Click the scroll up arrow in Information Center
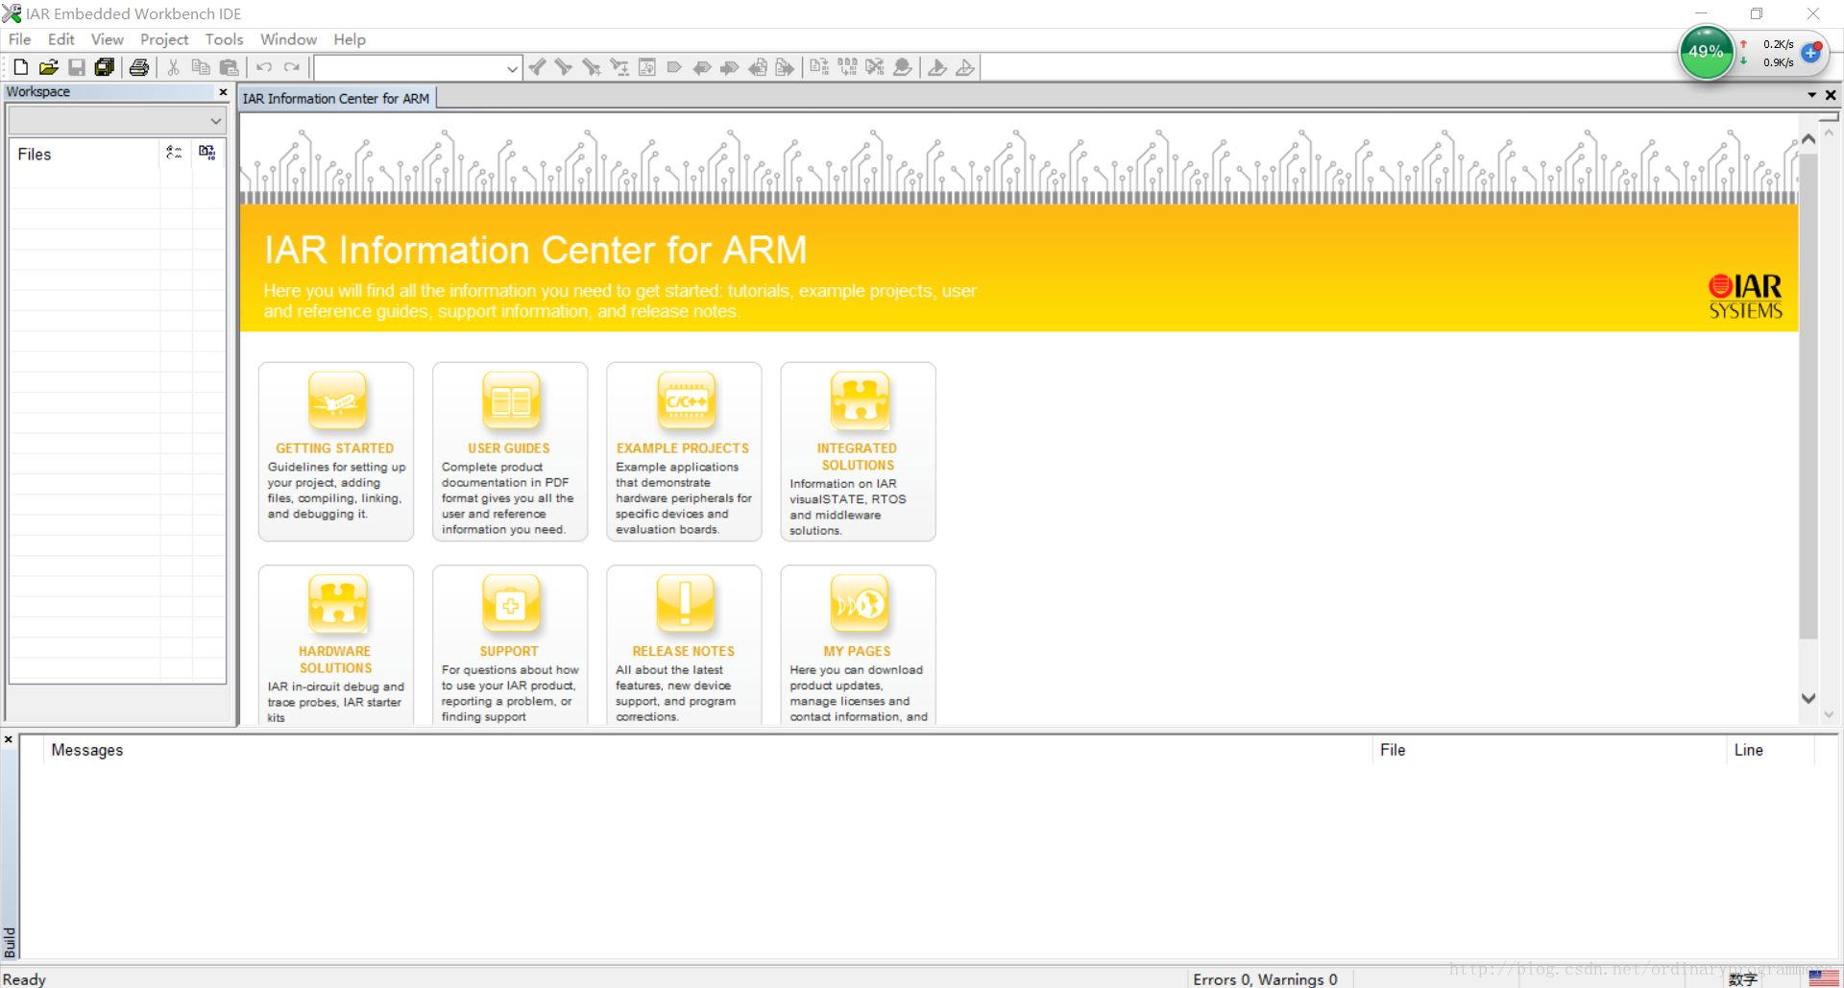The image size is (1844, 988). click(1808, 139)
